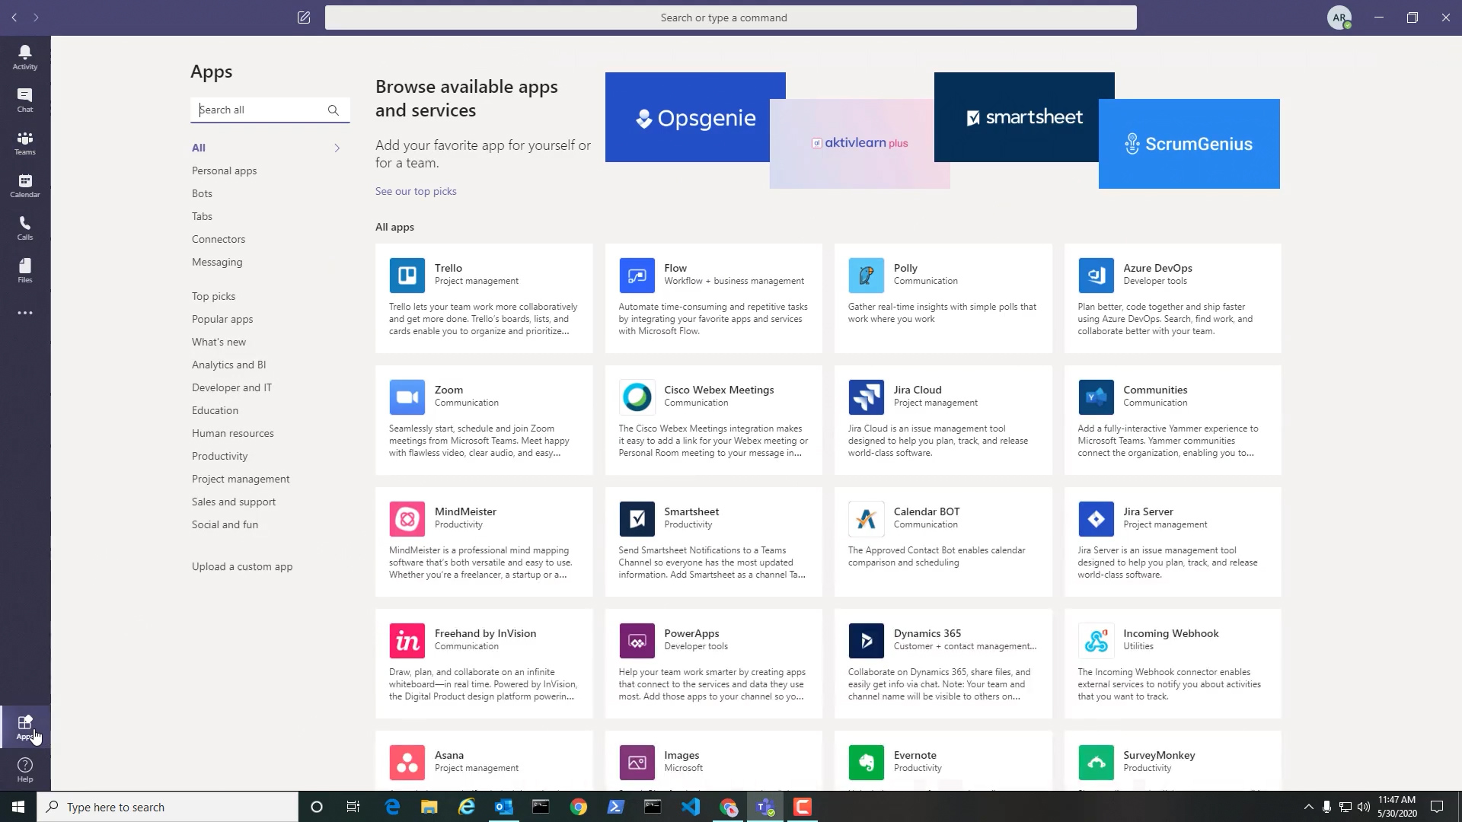This screenshot has height=822, width=1462.
Task: Open the Evernote app icon
Action: 867,762
